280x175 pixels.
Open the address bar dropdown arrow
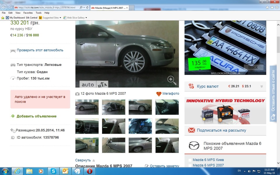(x=84, y=8)
